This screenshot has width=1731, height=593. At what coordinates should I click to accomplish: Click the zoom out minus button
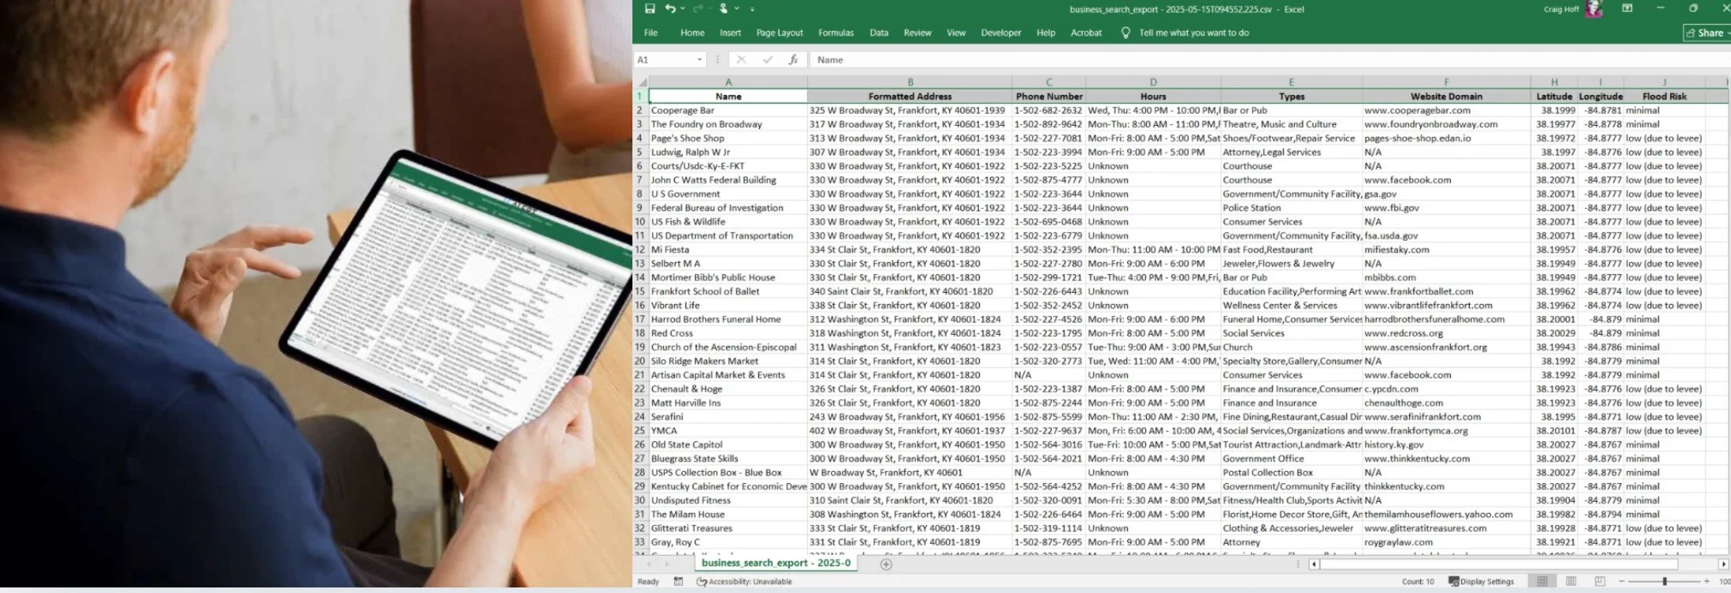pos(1622,581)
